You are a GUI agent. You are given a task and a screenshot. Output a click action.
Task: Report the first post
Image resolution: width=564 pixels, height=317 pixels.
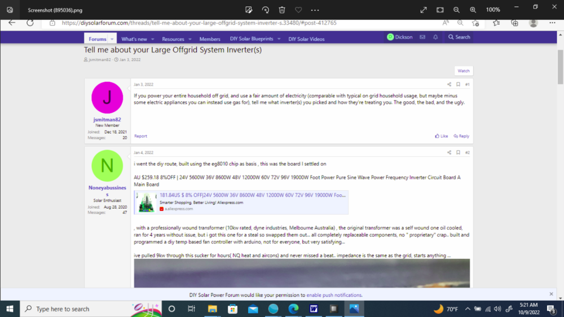140,136
